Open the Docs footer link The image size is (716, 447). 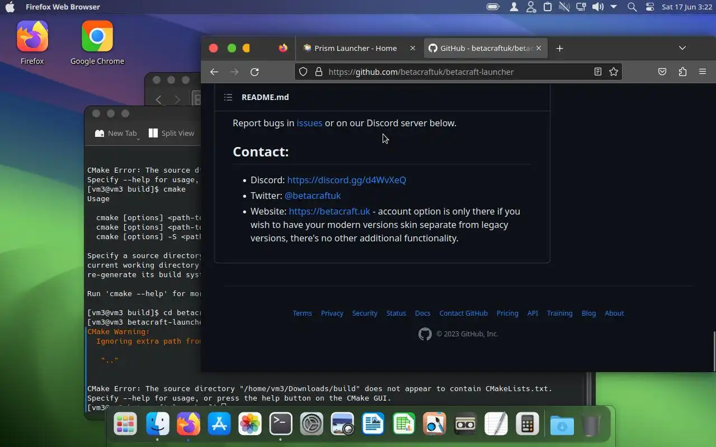click(x=422, y=313)
